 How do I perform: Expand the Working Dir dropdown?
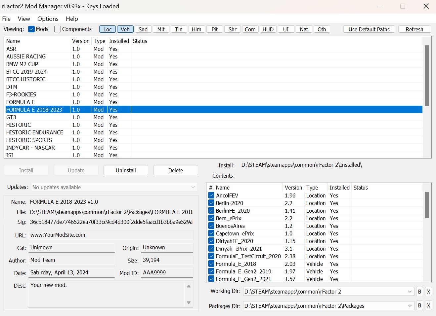coord(410,292)
